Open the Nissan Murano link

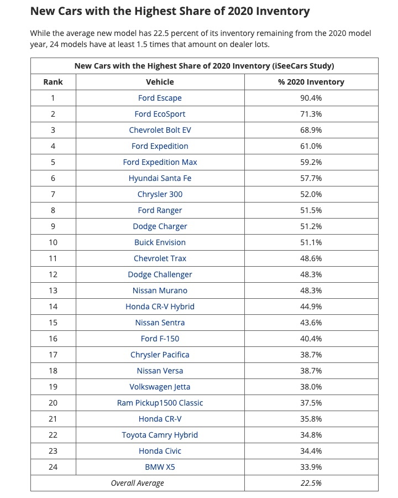160,290
